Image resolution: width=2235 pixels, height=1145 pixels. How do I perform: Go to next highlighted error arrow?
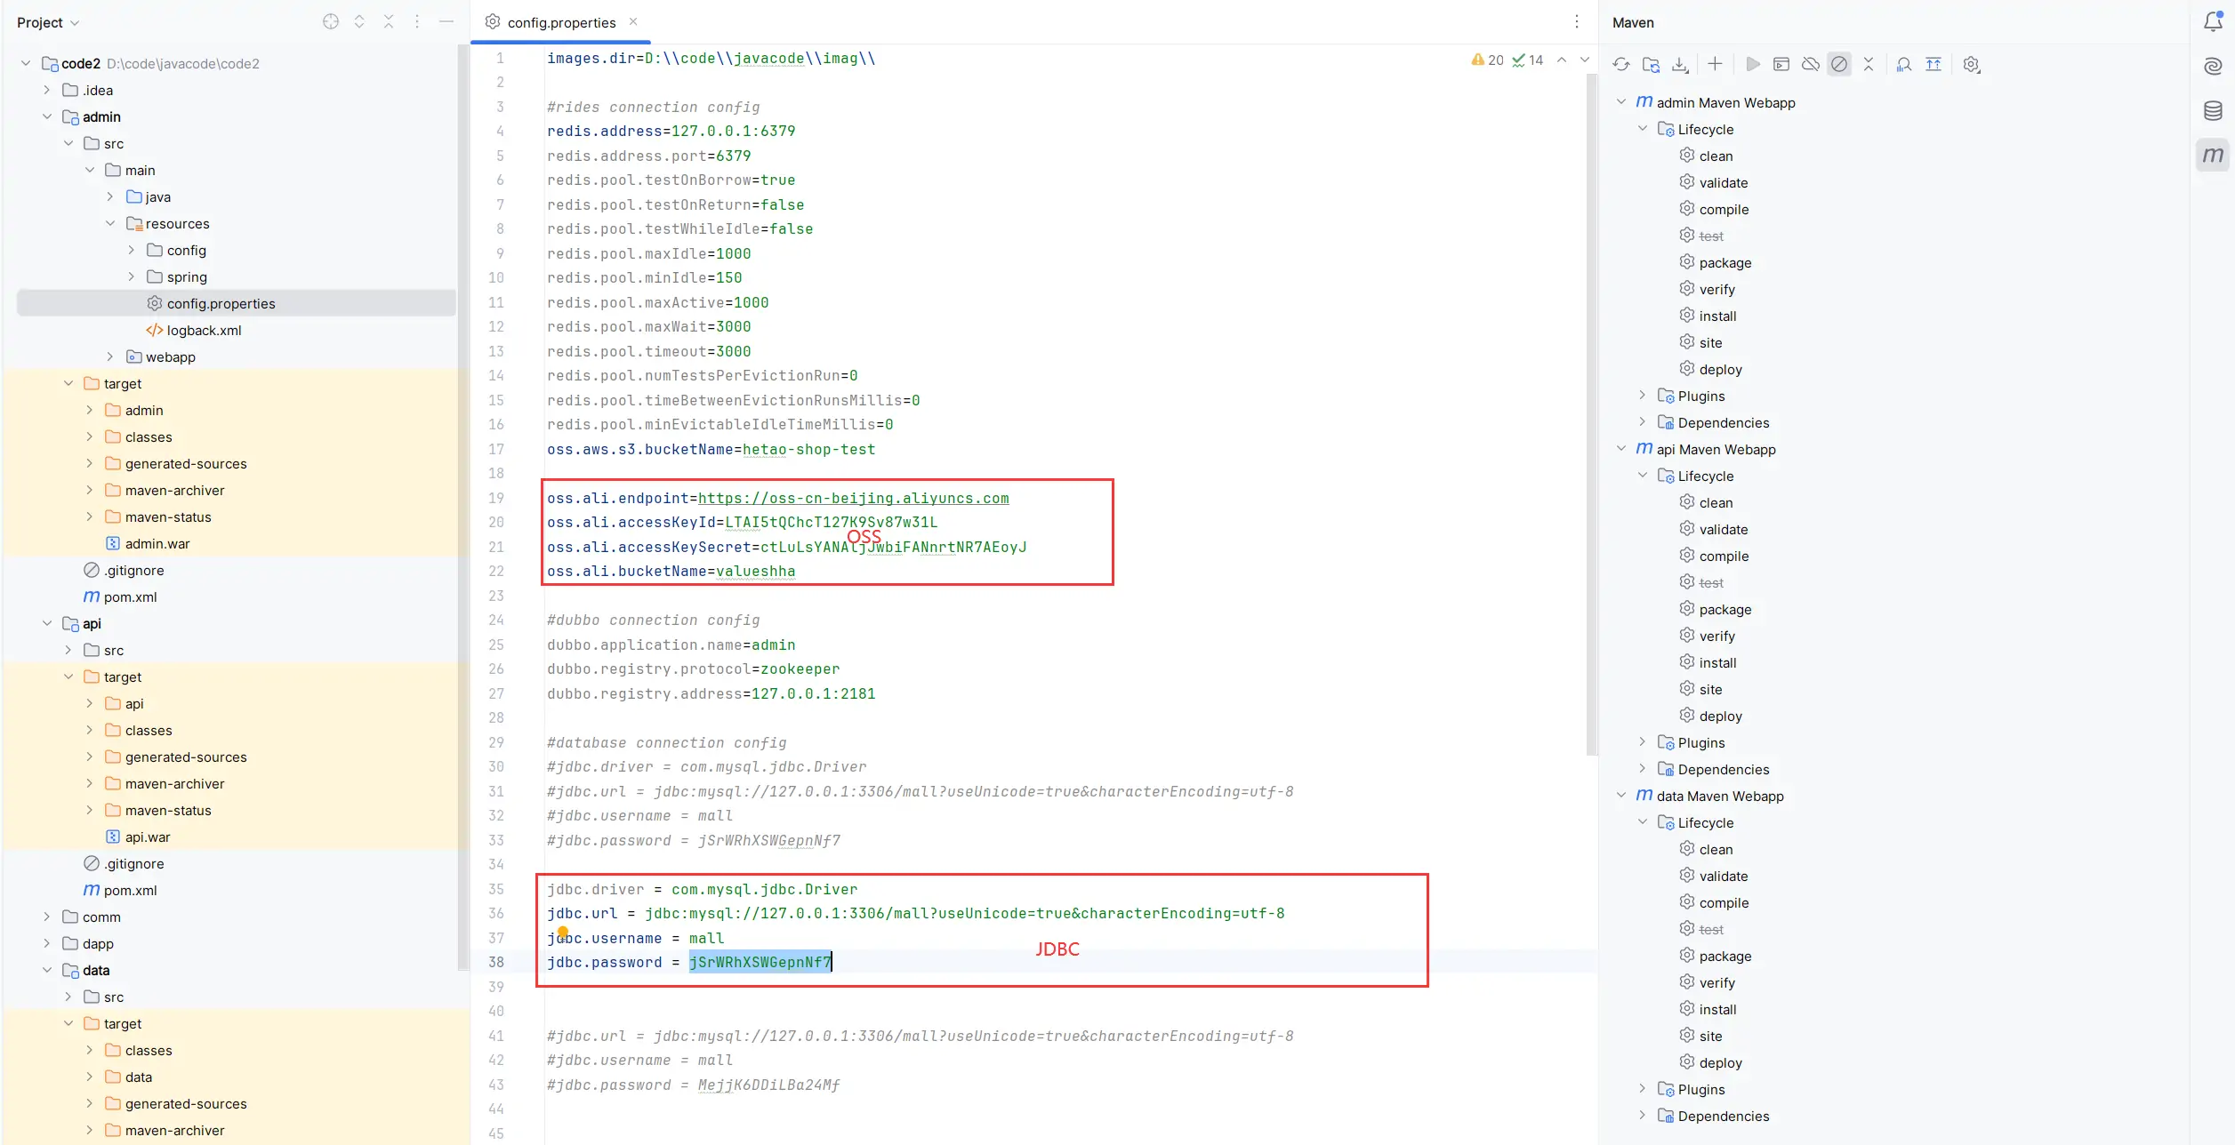1585,60
